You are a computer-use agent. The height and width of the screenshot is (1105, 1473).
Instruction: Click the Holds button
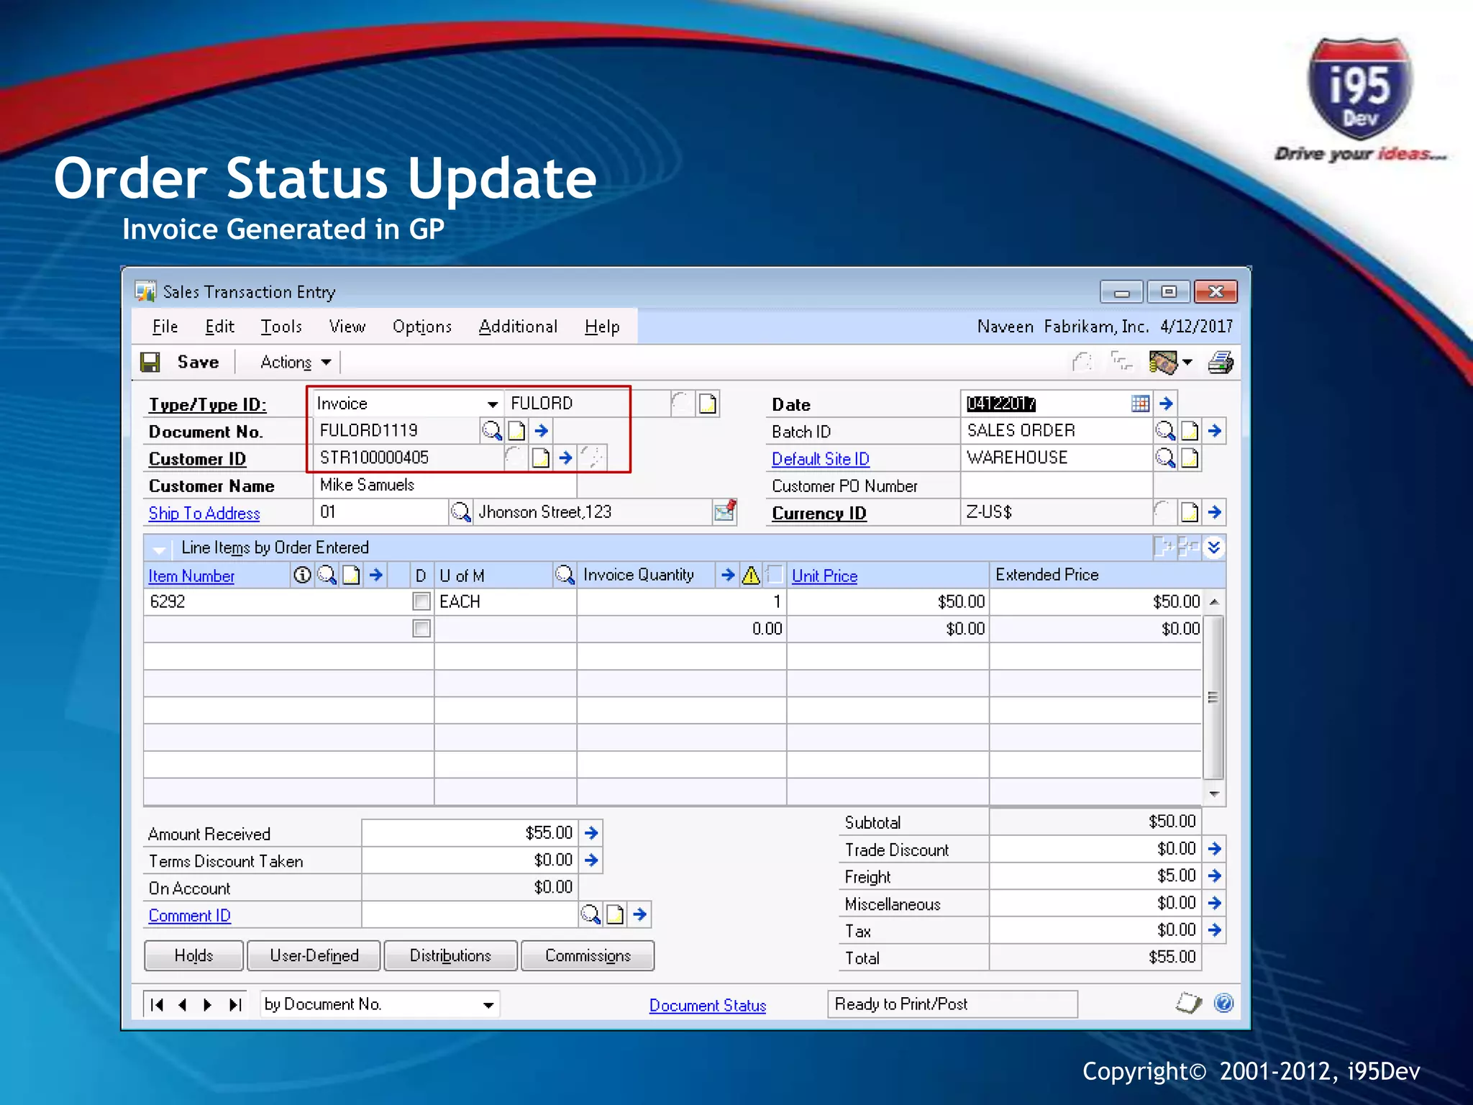click(x=194, y=955)
